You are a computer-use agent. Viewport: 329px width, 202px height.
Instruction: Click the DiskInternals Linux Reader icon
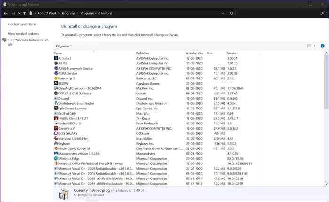pos(55,103)
